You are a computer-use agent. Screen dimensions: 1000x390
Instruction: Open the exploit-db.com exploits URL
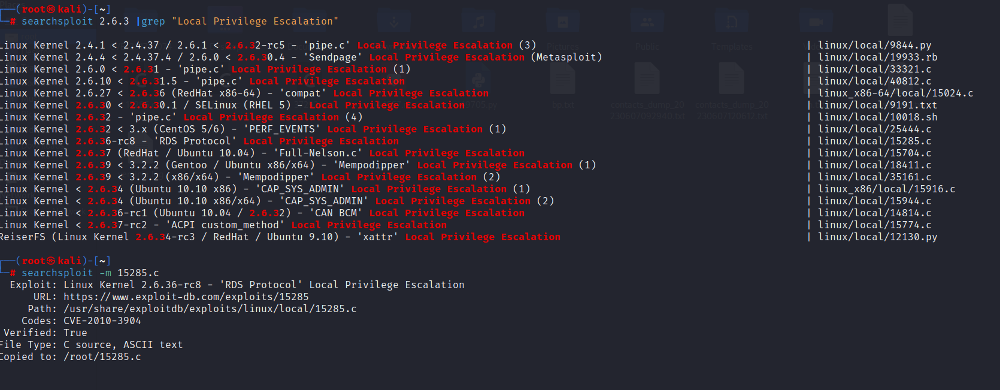pyautogui.click(x=186, y=297)
